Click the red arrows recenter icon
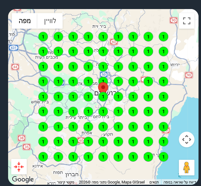 point(19,167)
